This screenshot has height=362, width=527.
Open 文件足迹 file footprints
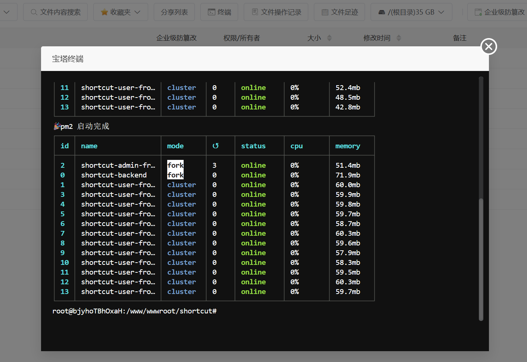339,12
